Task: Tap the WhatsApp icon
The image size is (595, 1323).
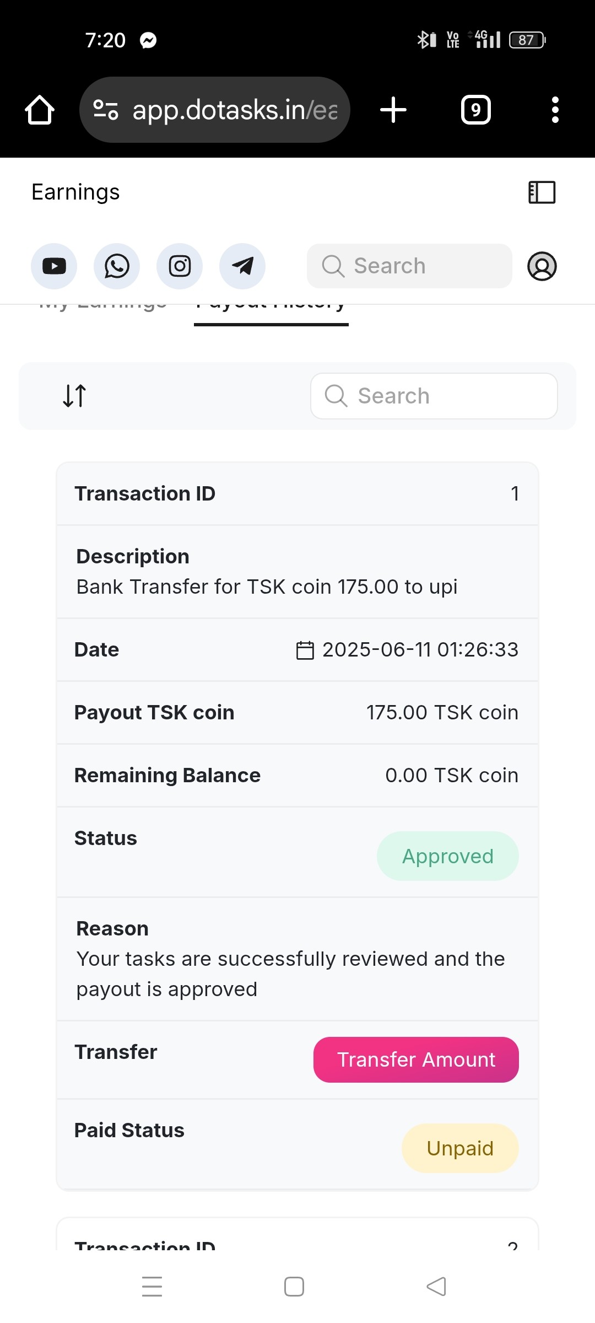Action: pos(117,266)
